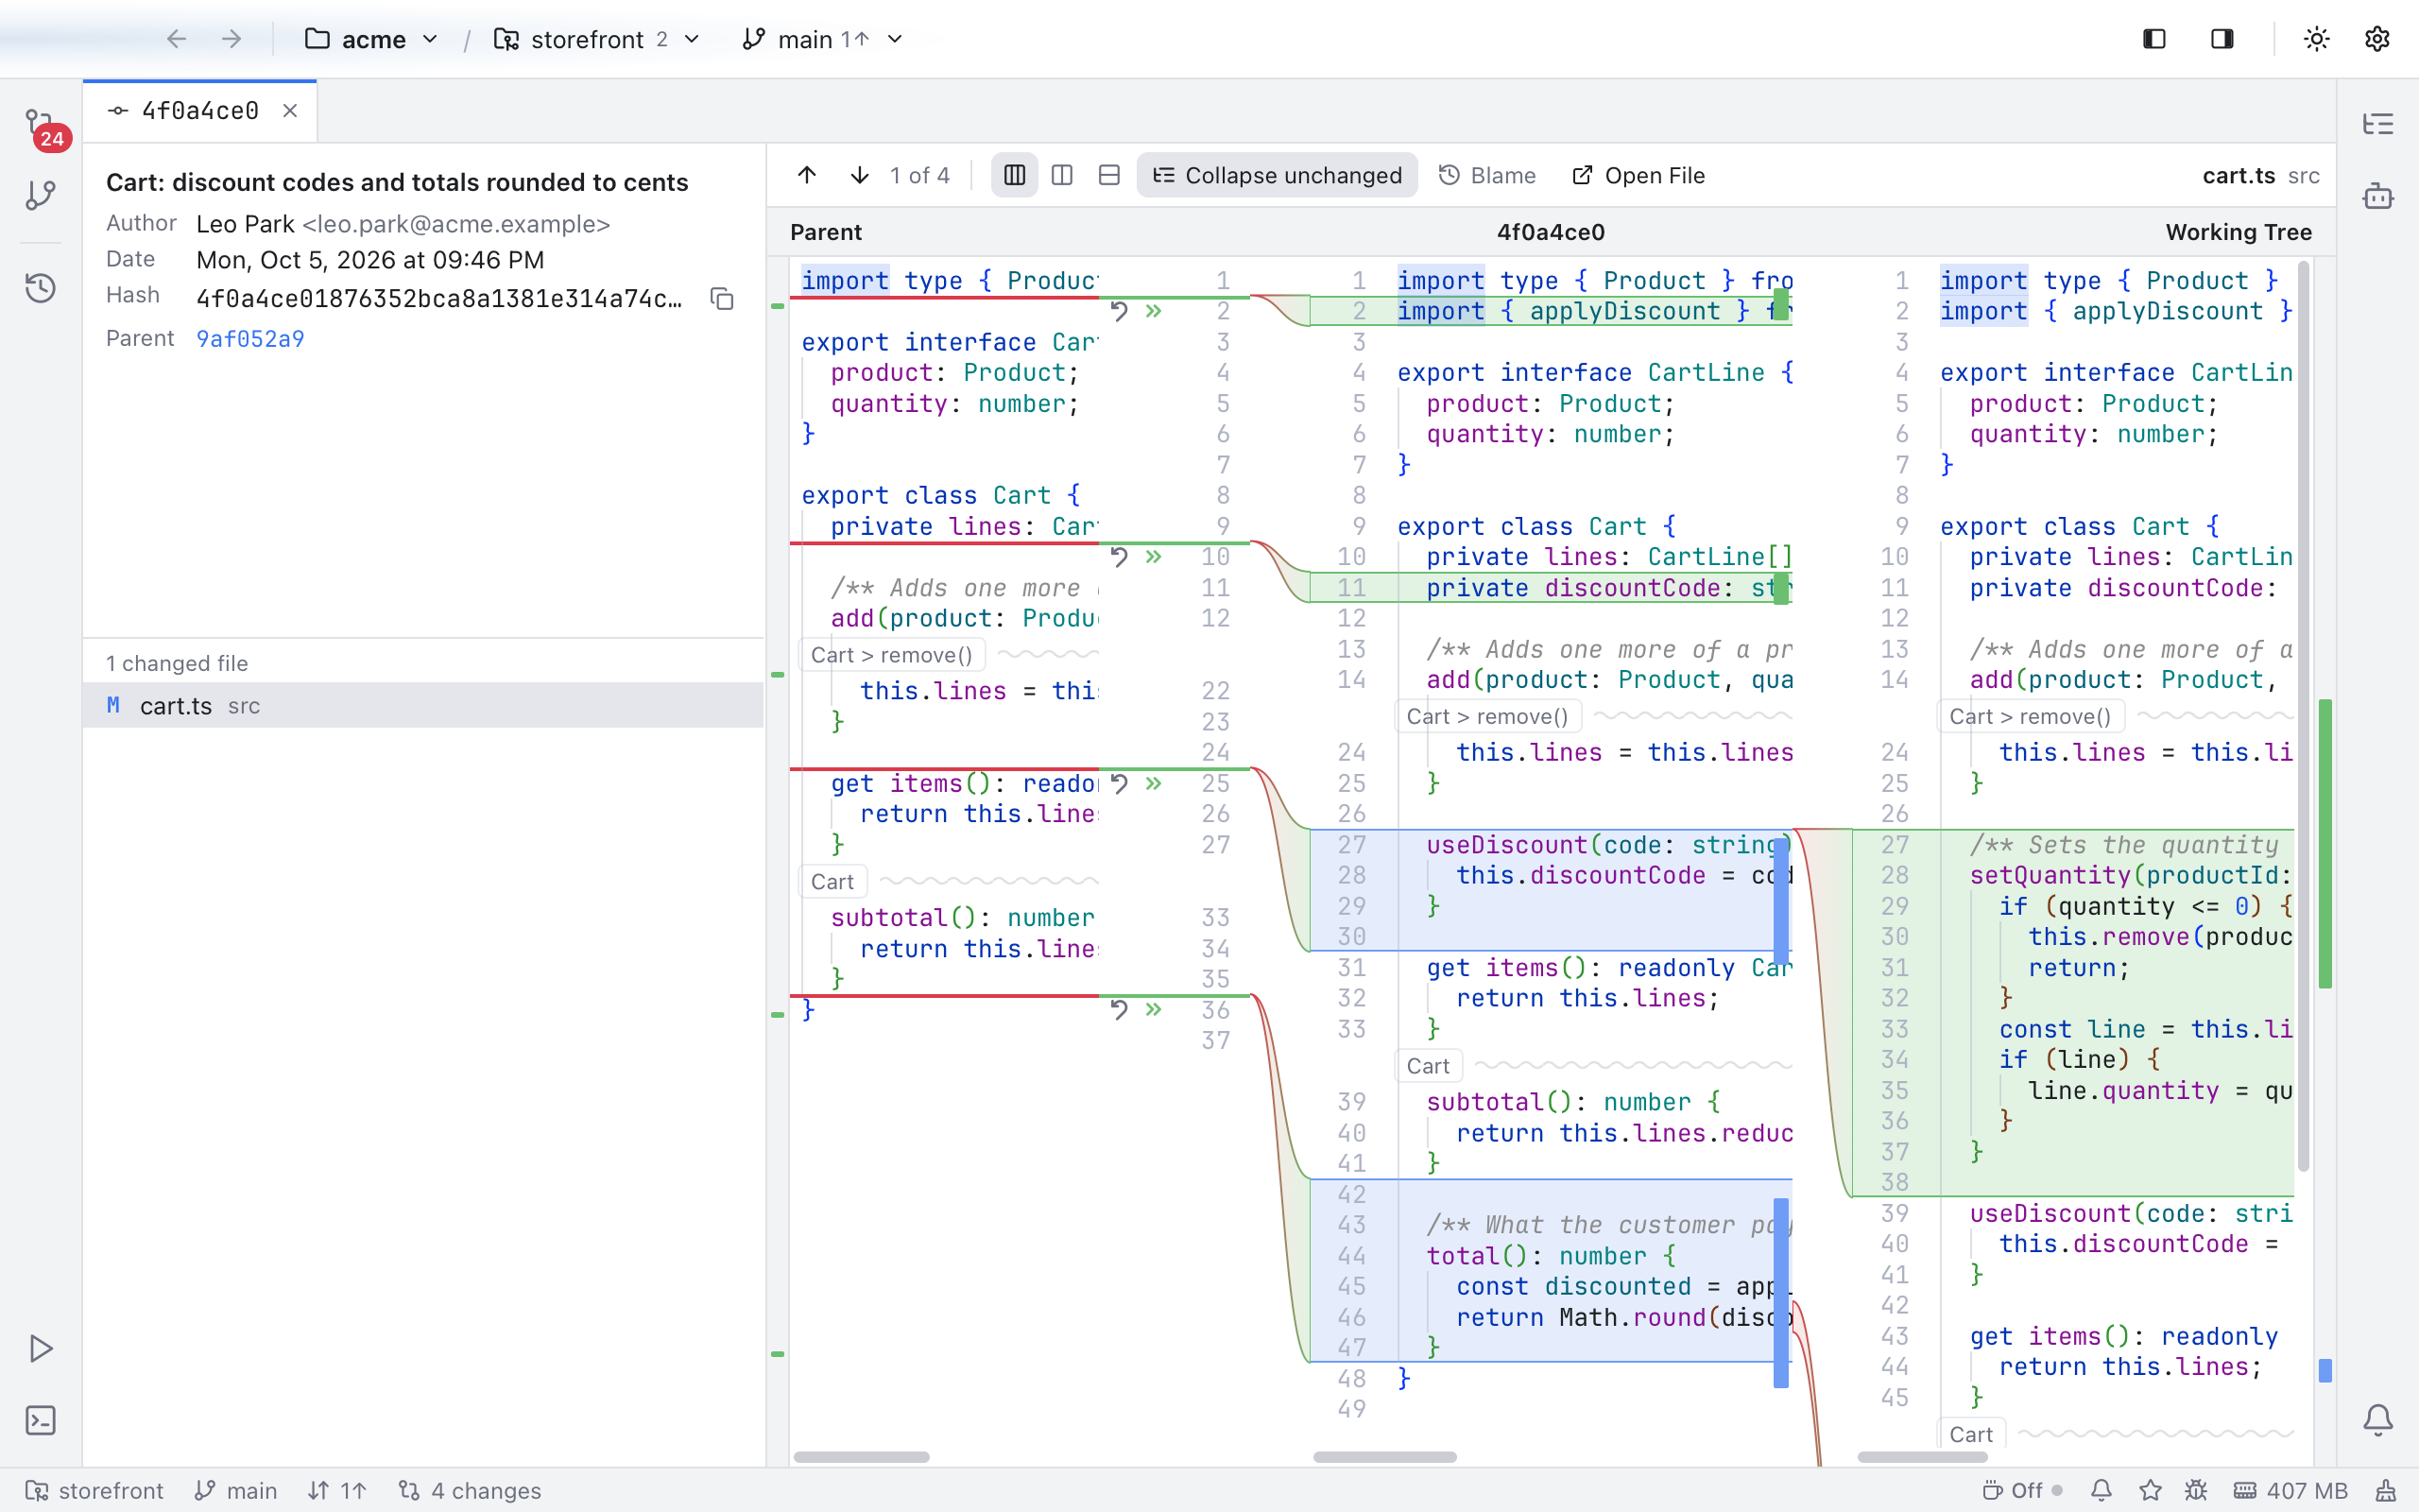
Task: Select the 4f0a4ce0 commit tab
Action: click(x=200, y=111)
